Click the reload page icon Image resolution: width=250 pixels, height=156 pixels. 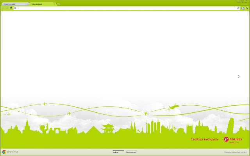point(11,8)
